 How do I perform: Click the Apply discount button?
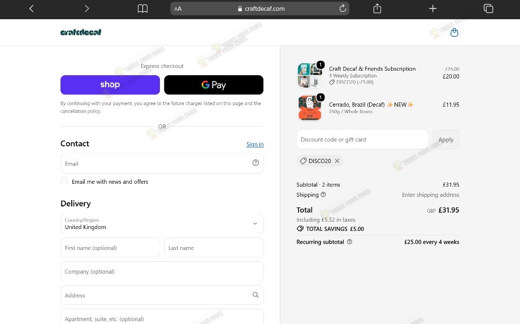(446, 139)
